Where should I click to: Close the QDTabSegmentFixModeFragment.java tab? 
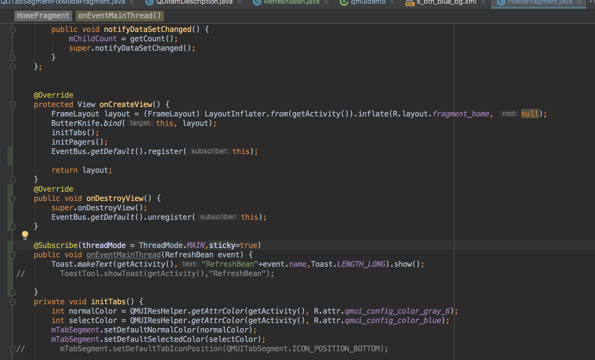[x=132, y=2]
